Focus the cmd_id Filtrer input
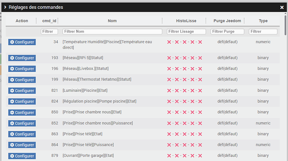Screen dimensions: 288x161 pos(49,32)
